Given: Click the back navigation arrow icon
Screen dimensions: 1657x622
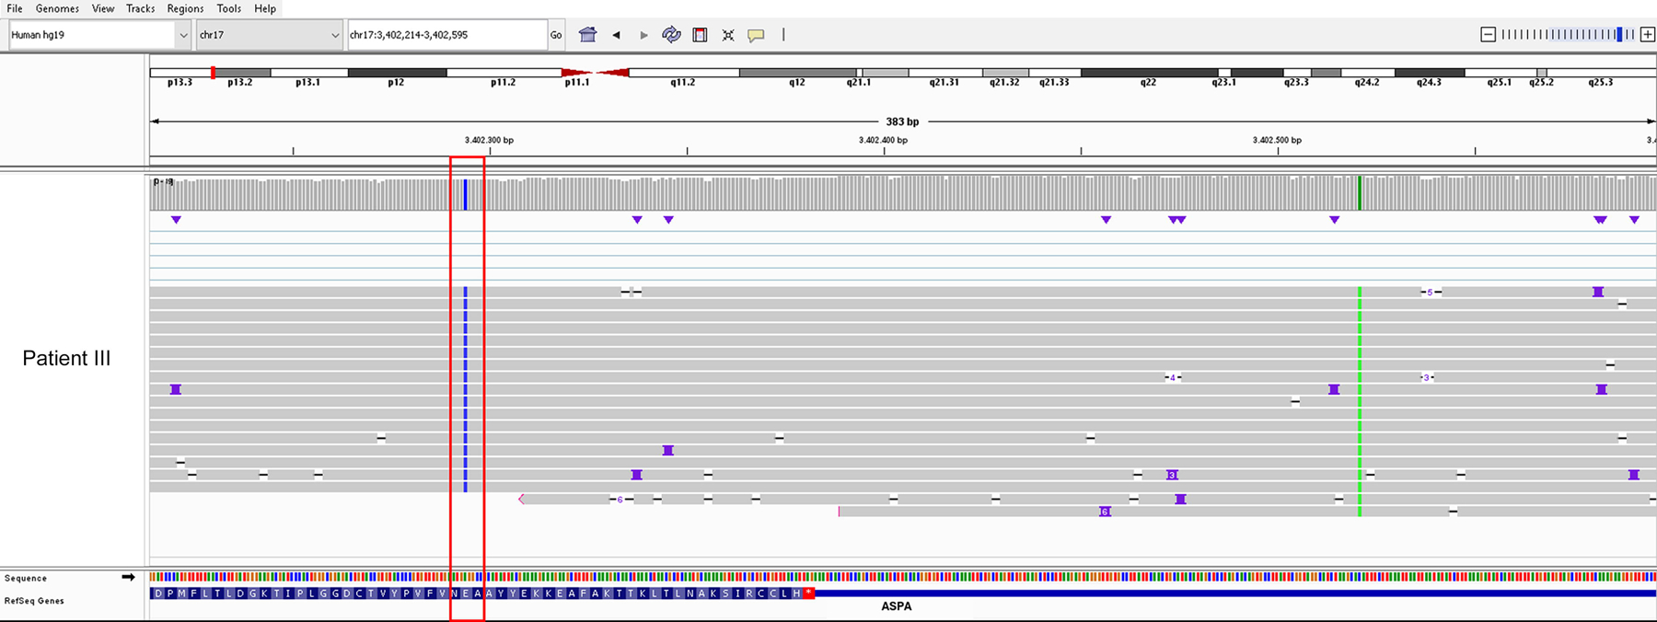Looking at the screenshot, I should click(616, 35).
